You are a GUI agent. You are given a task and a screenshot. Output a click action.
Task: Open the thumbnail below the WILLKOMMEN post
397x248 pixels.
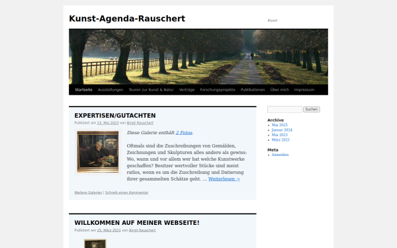[x=95, y=243]
